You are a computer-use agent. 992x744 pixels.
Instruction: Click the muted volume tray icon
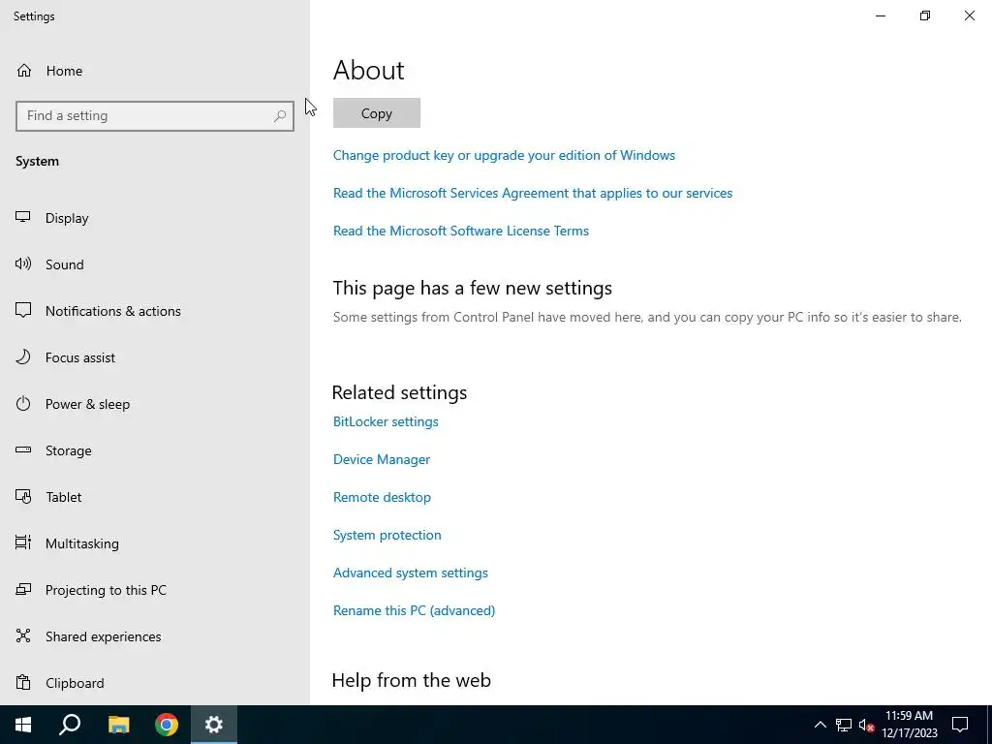click(x=866, y=725)
